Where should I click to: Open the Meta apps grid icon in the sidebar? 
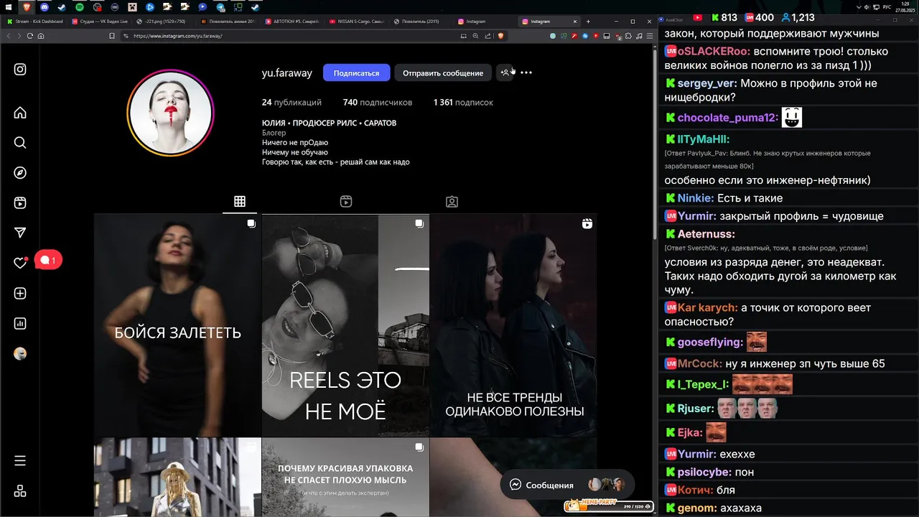pos(20,491)
